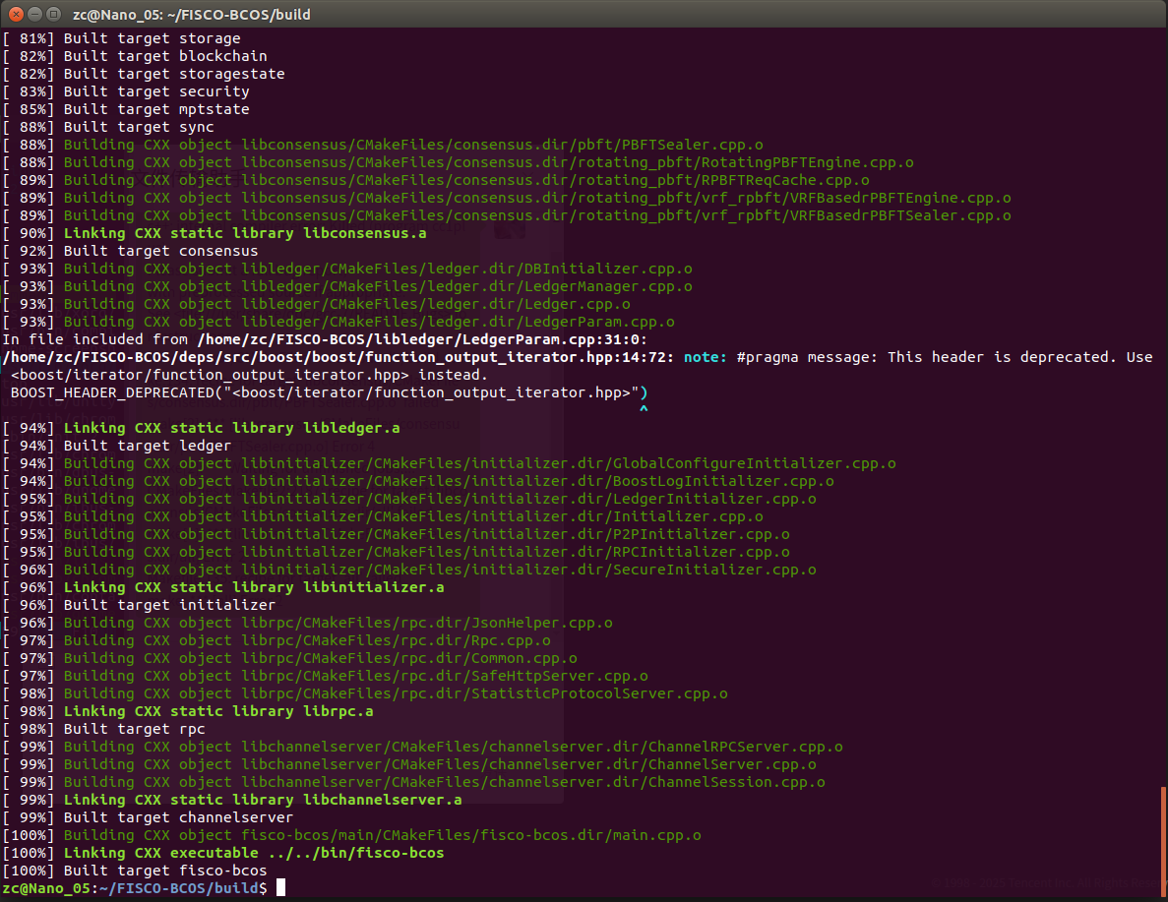
Task: Click the rpc.dir/Common.cpp.o build line
Action: click(x=289, y=659)
